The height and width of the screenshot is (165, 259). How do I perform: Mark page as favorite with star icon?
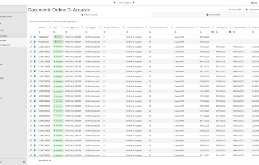point(134,3)
